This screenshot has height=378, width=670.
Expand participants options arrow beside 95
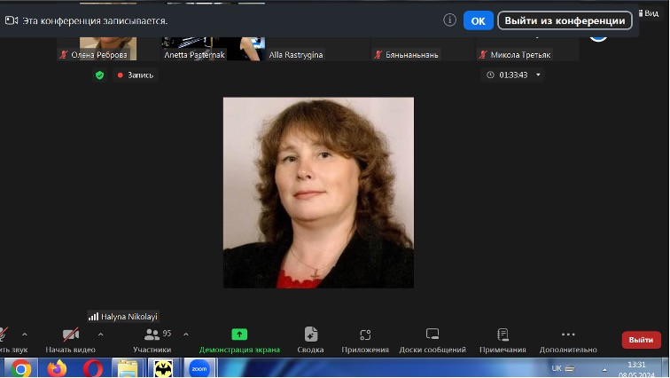coord(186,335)
